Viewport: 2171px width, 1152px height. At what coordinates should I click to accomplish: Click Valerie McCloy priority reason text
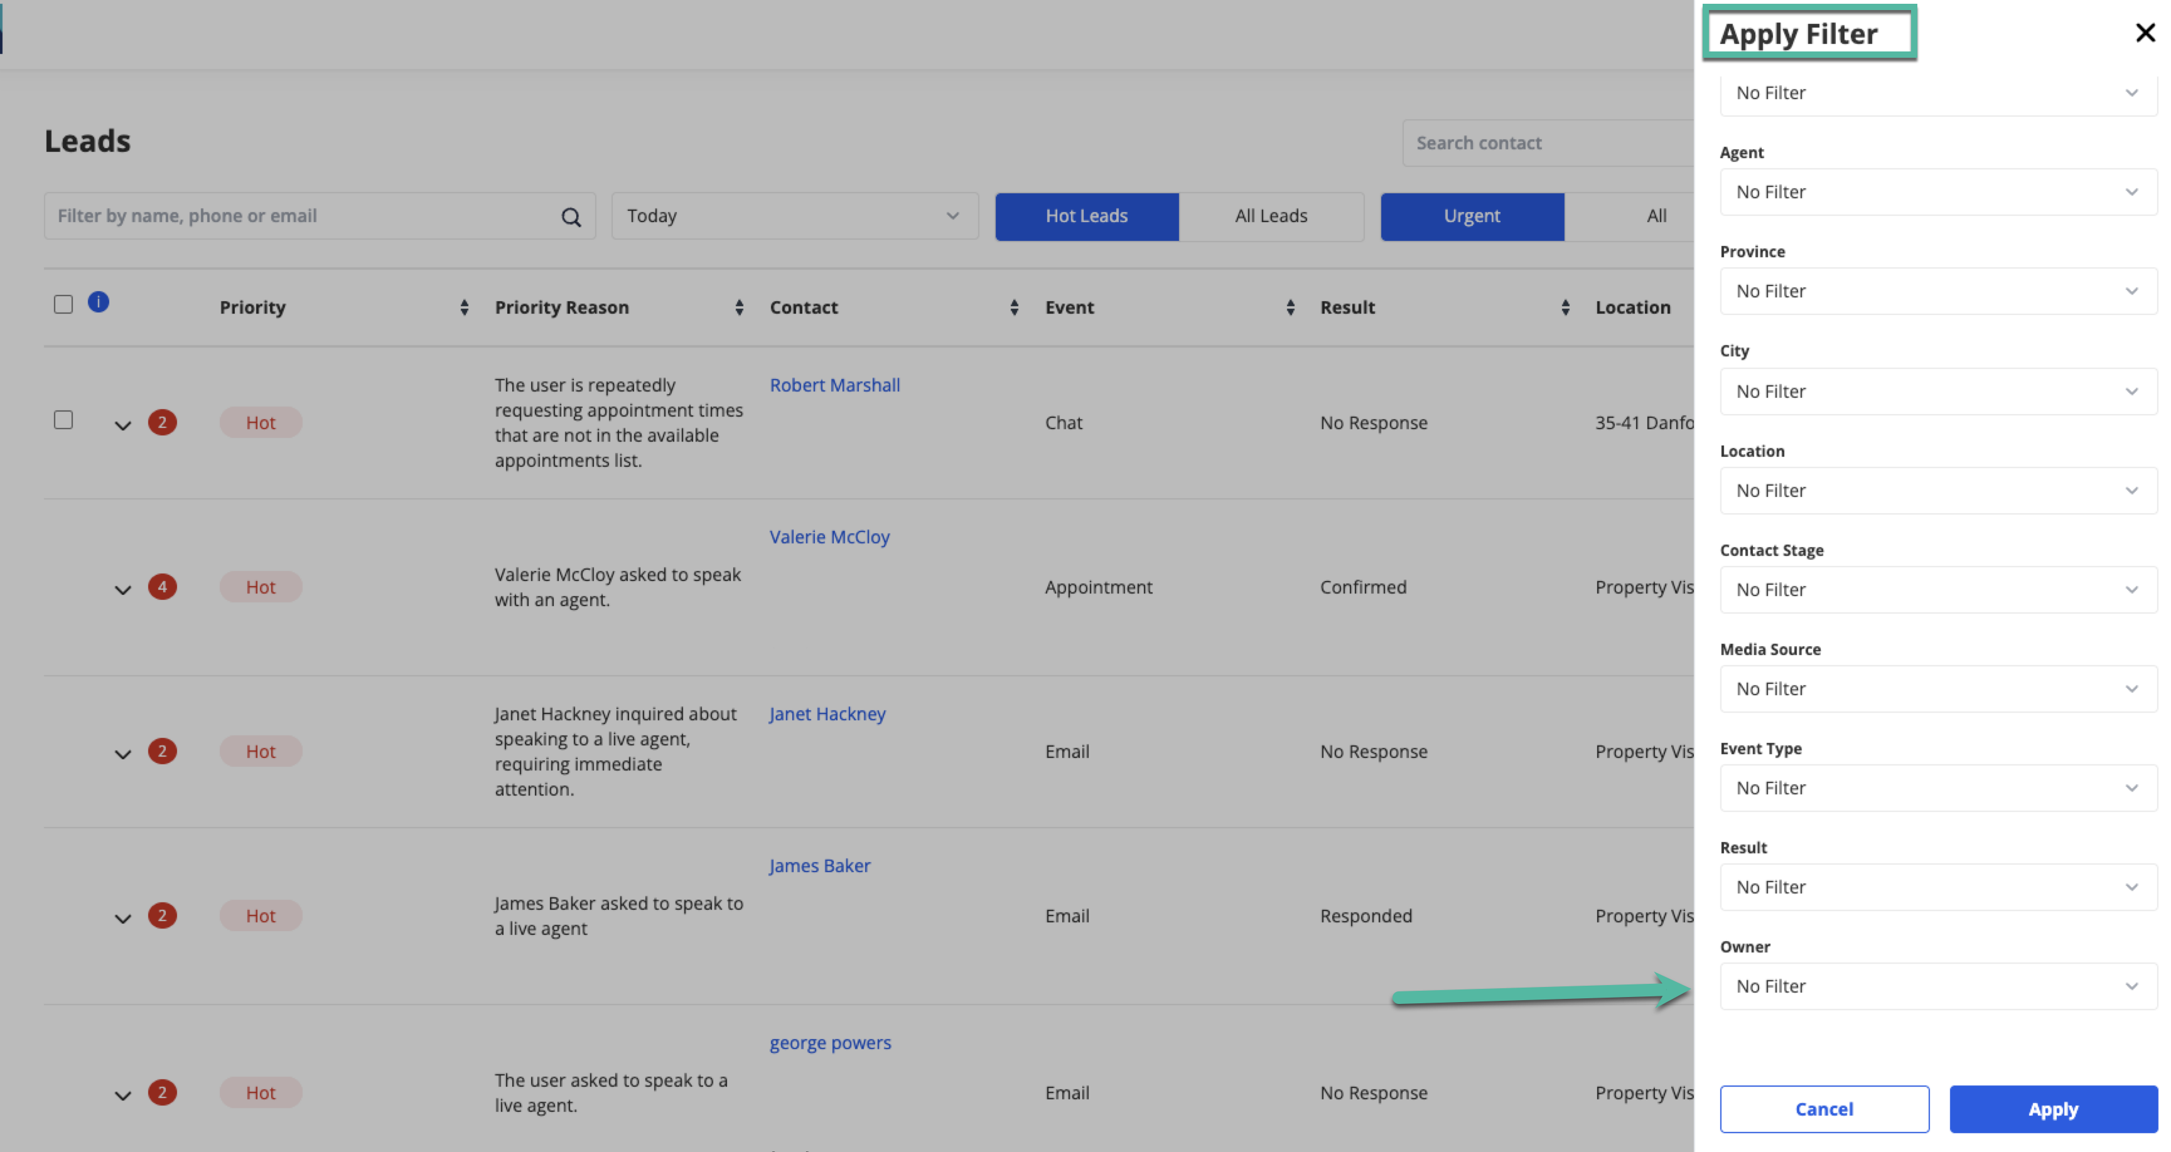(x=618, y=587)
